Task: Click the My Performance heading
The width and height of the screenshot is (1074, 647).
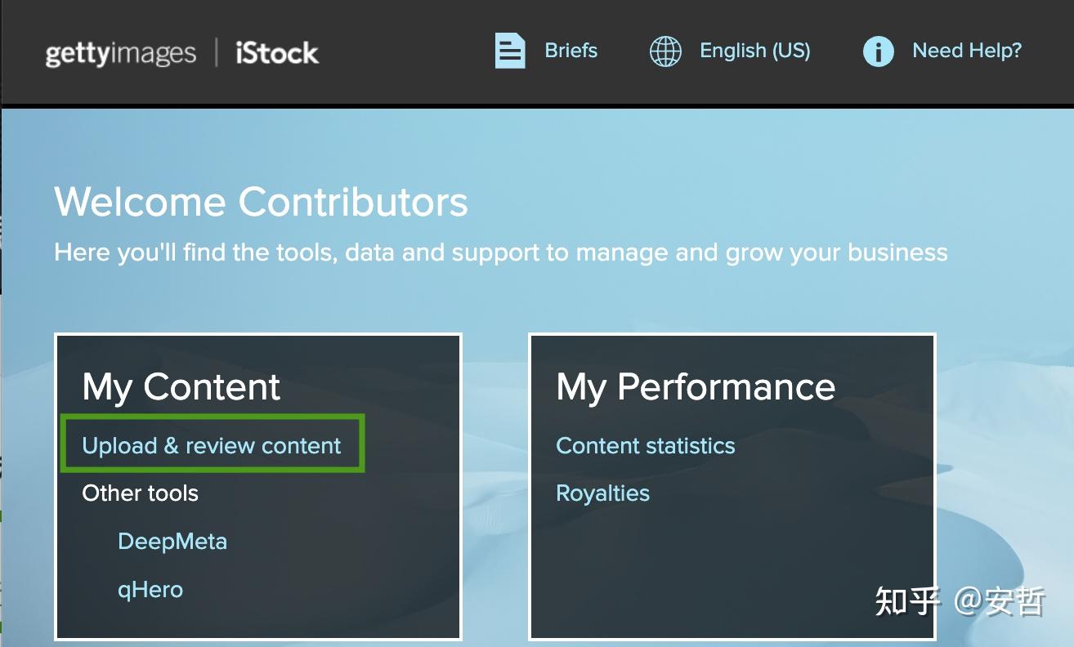Action: pos(696,386)
